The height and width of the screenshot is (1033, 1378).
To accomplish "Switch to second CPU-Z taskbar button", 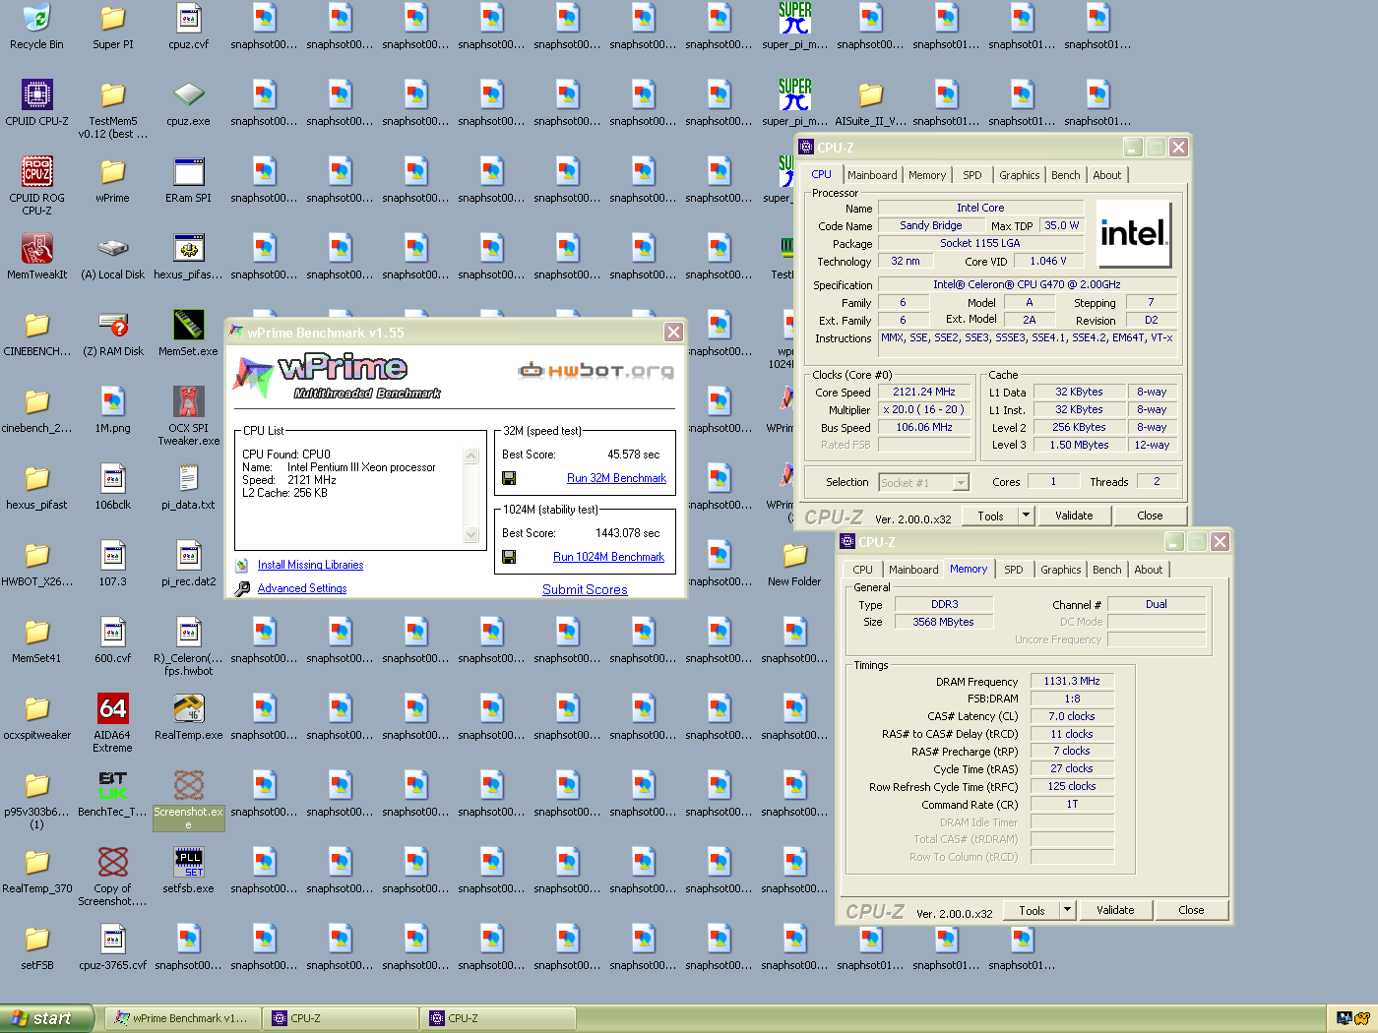I will point(498,1018).
